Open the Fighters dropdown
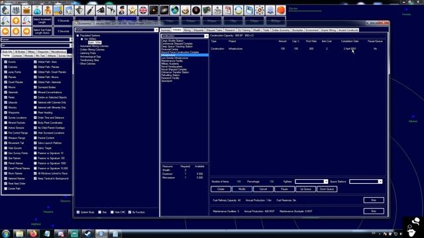The height and width of the screenshot is (238, 424). pyautogui.click(x=326, y=182)
